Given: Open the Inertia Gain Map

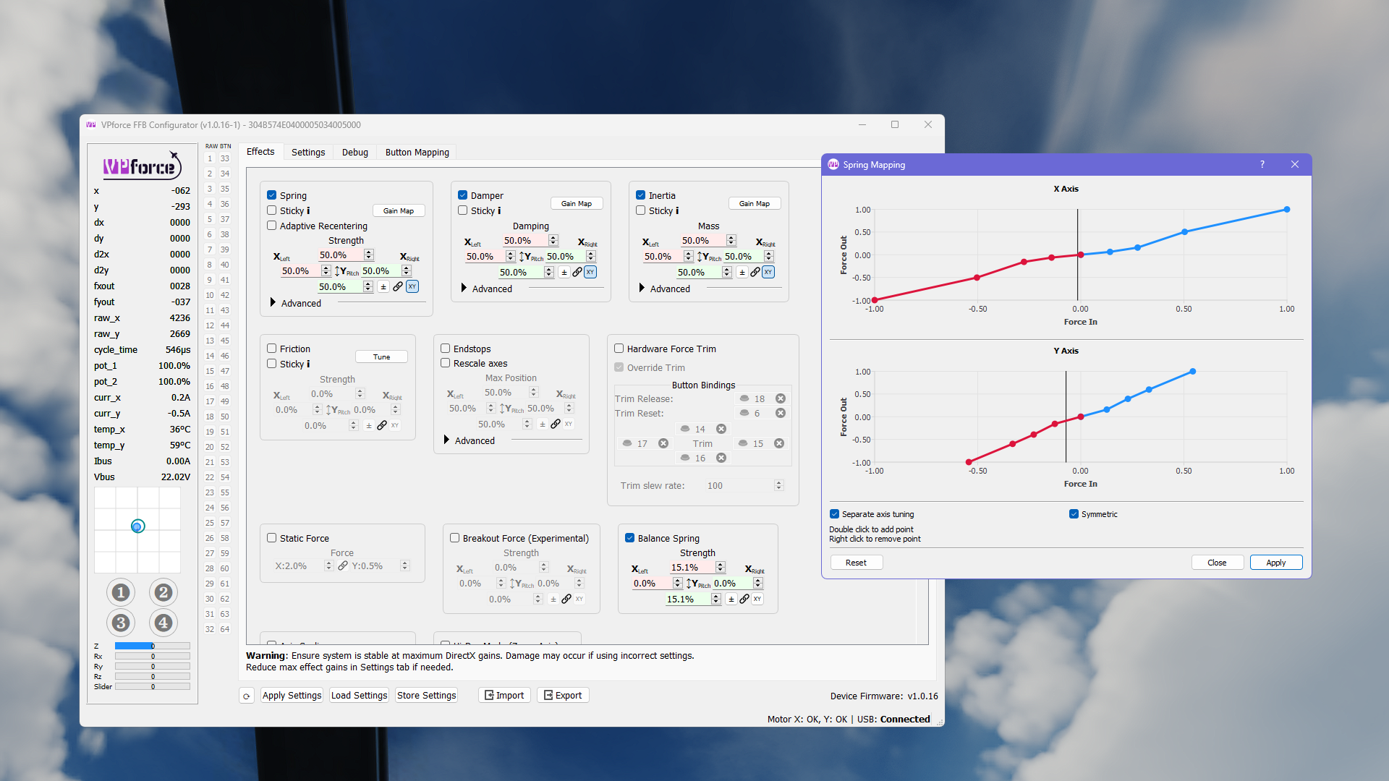Looking at the screenshot, I should [754, 204].
